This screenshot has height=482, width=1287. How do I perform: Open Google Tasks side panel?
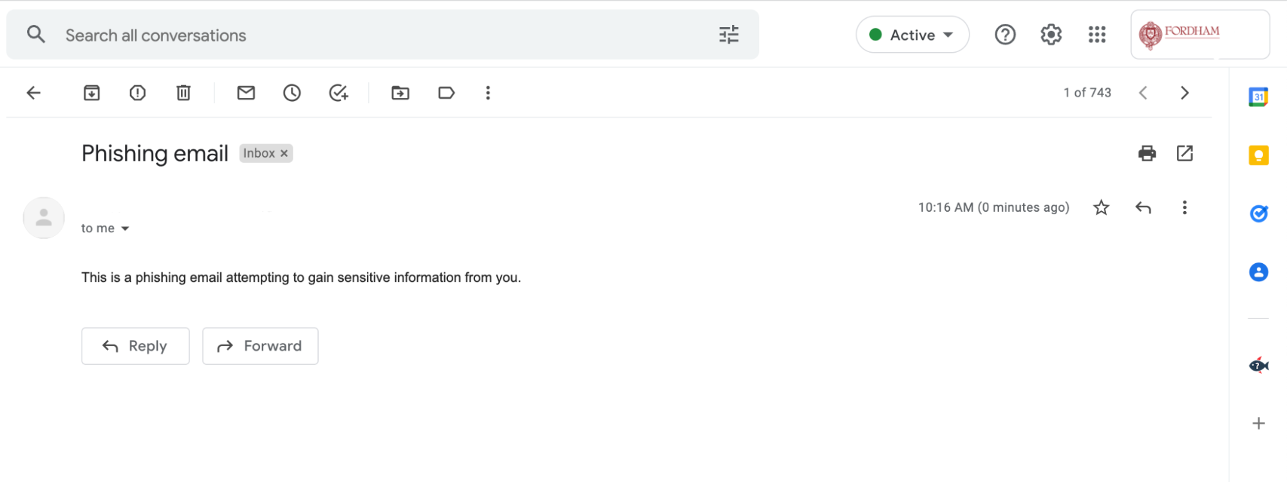point(1259,214)
